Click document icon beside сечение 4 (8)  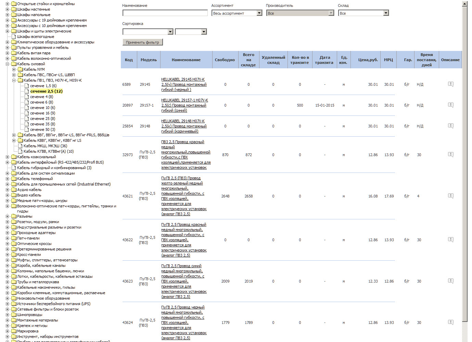click(27, 97)
